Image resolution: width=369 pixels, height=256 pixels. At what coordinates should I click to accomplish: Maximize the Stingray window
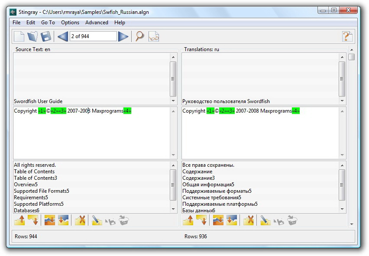tap(333, 10)
